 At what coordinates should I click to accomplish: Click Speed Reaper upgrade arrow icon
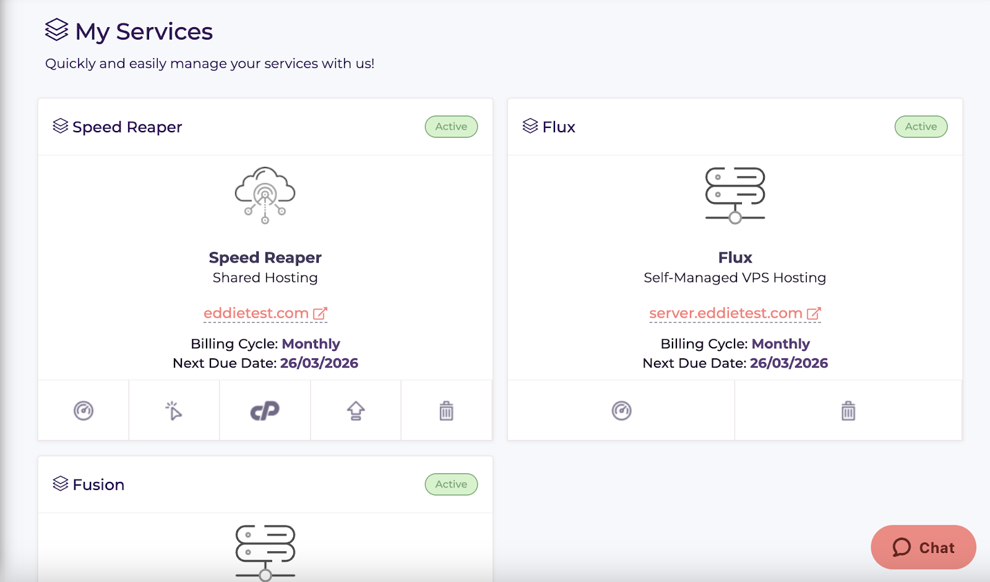[356, 411]
